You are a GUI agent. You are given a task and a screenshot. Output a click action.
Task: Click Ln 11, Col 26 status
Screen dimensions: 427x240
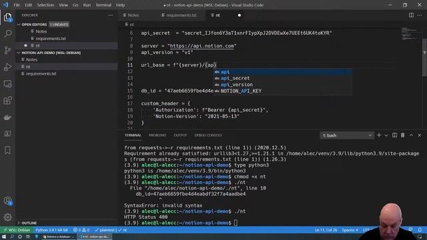pos(326,230)
